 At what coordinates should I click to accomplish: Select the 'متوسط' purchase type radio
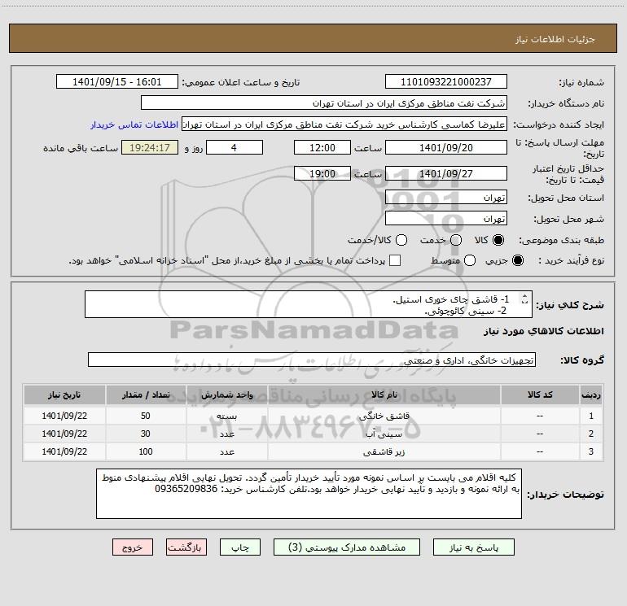click(470, 260)
